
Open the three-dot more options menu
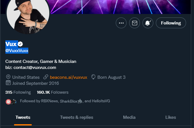[121, 23]
